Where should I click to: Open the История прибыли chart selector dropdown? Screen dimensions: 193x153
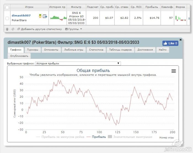78,63
